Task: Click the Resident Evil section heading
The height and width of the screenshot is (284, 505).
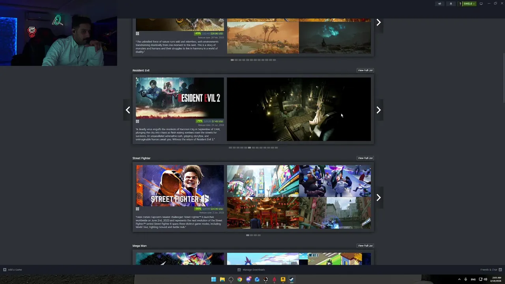Action: 141,70
